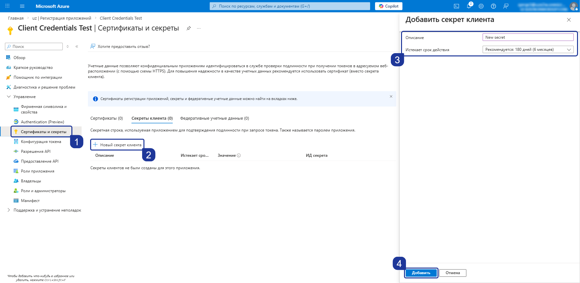Expand Поддержка и устранение неполадок section
The width and height of the screenshot is (580, 283).
tap(9, 210)
